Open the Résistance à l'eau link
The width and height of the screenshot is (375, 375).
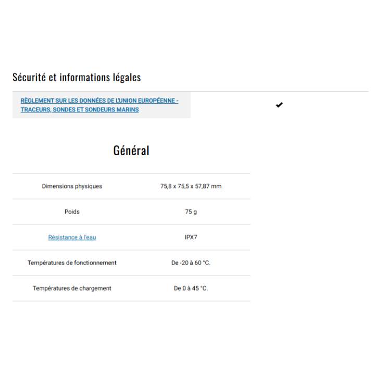(72, 238)
